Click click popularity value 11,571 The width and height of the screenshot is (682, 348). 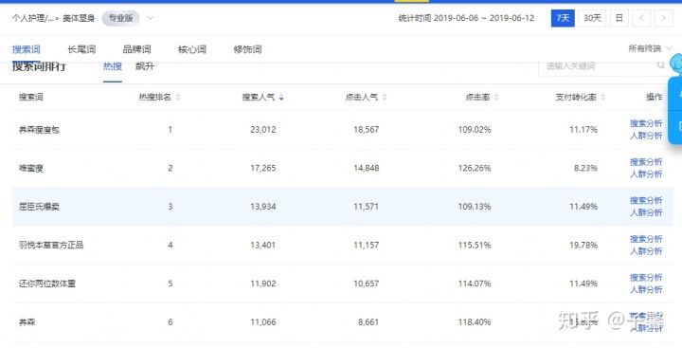click(x=366, y=207)
